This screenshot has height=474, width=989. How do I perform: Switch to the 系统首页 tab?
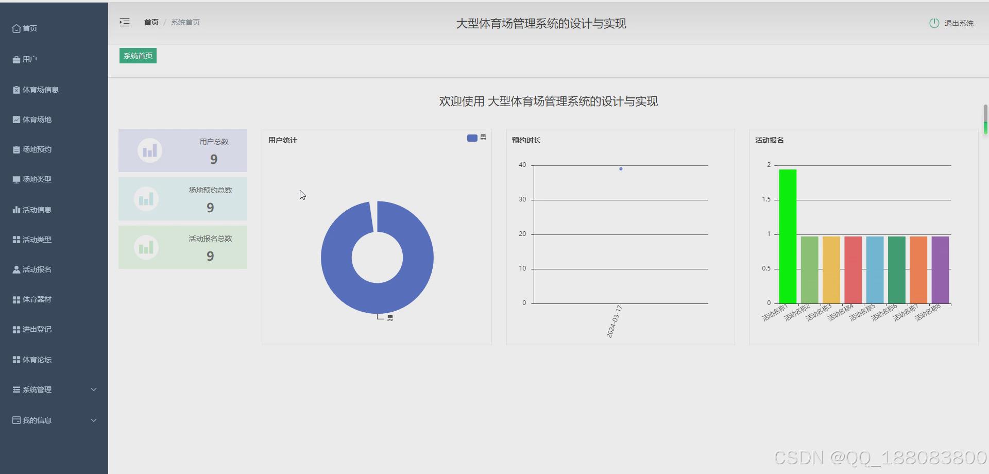tap(137, 55)
